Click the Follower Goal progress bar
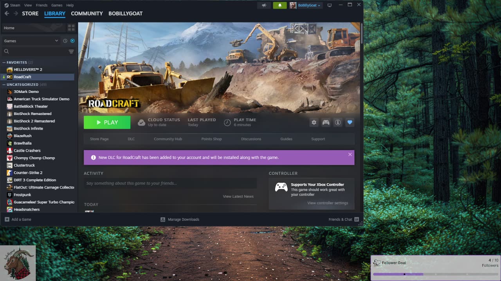This screenshot has height=281, width=501. [x=436, y=274]
